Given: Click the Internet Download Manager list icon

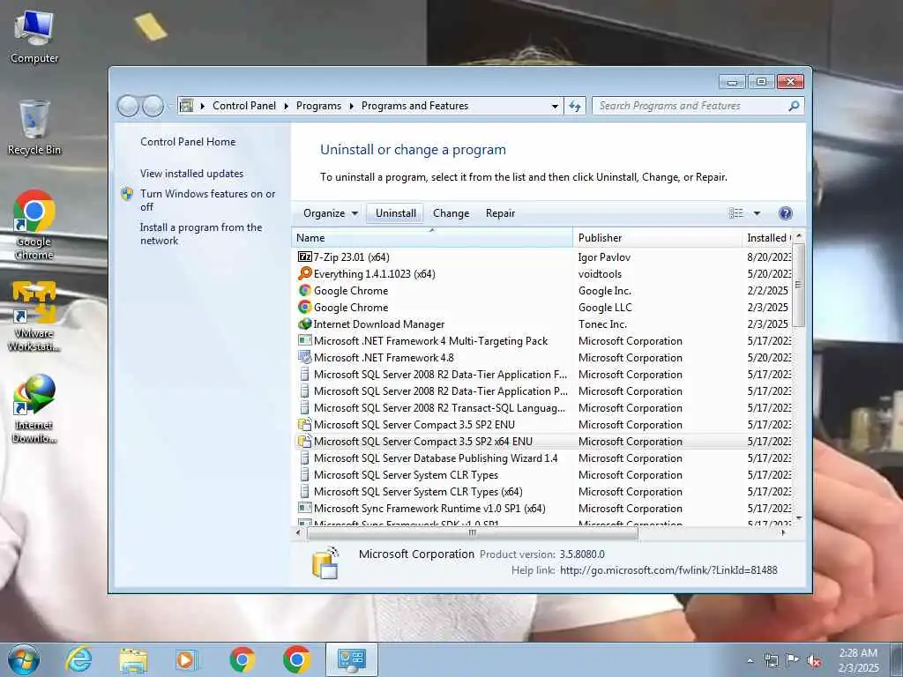Looking at the screenshot, I should pyautogui.click(x=304, y=324).
